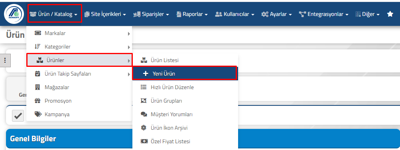Toggle the checkmark box above Genel Bilgiler

tap(18, 116)
